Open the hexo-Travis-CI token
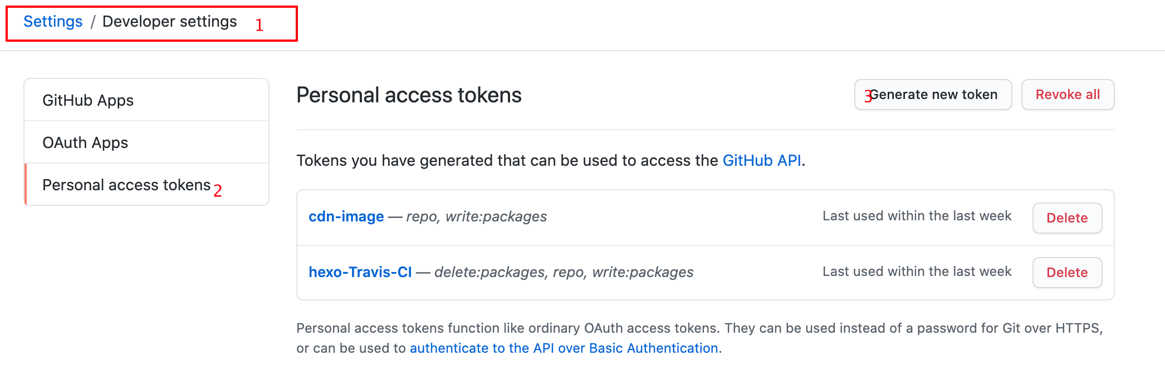This screenshot has width=1165, height=385. coord(360,272)
